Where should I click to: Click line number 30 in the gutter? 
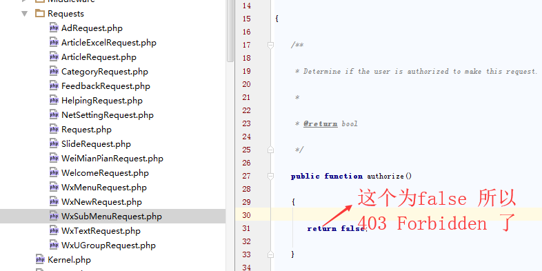point(246,215)
